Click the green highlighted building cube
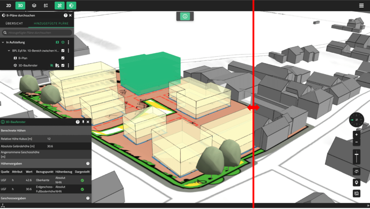The width and height of the screenshot is (370, 209). 150,73
